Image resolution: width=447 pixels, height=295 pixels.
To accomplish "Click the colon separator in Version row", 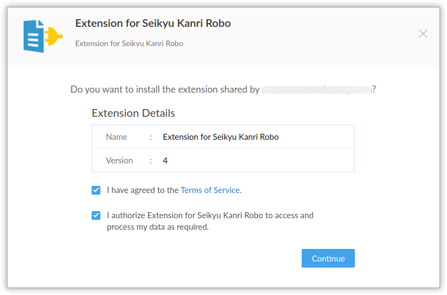I will coord(150,161).
